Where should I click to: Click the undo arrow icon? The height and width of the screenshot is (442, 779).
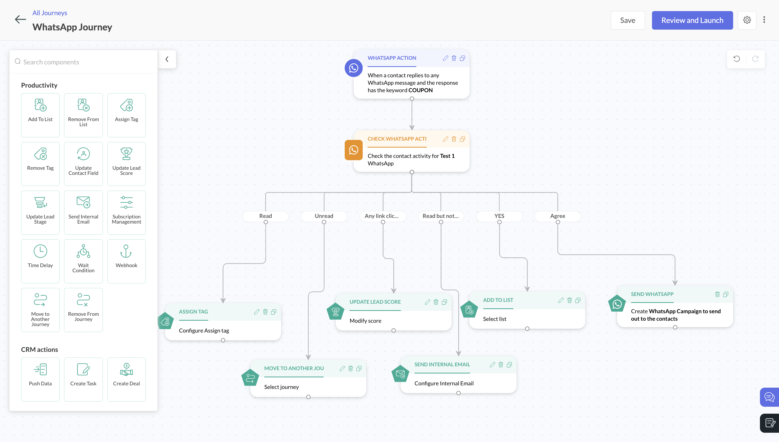click(x=736, y=59)
